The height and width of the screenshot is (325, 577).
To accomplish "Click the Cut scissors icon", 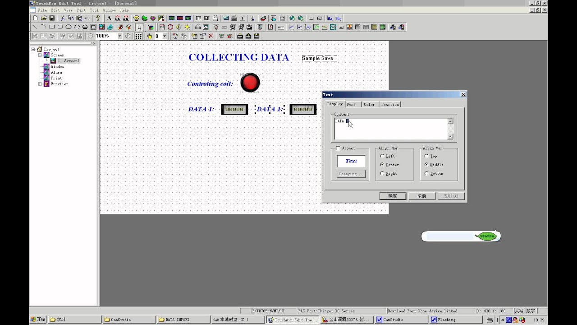I will [x=63, y=18].
